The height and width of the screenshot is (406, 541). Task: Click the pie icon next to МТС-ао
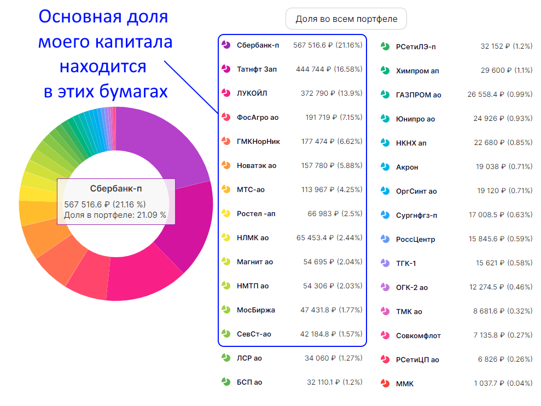point(226,189)
